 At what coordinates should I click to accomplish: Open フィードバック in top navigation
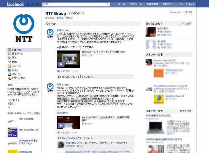(x=186, y=4)
